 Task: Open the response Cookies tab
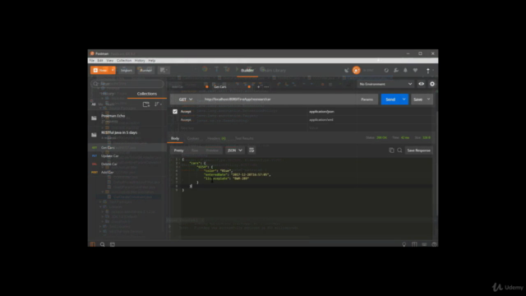(x=193, y=138)
